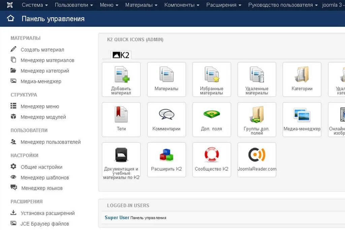
Task: Click image icon next to JCE Браузер файлов
Action: pos(13,223)
